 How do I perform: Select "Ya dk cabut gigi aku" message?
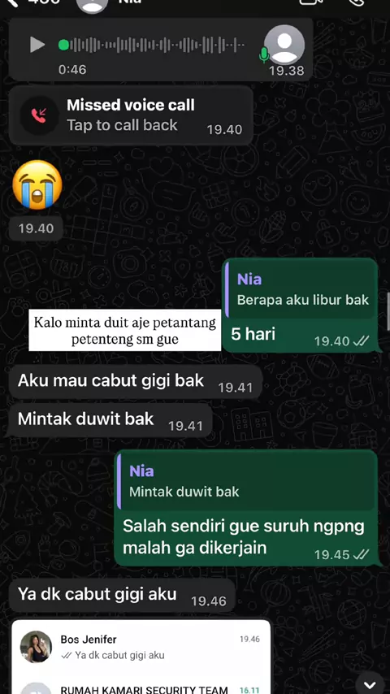[x=122, y=596]
